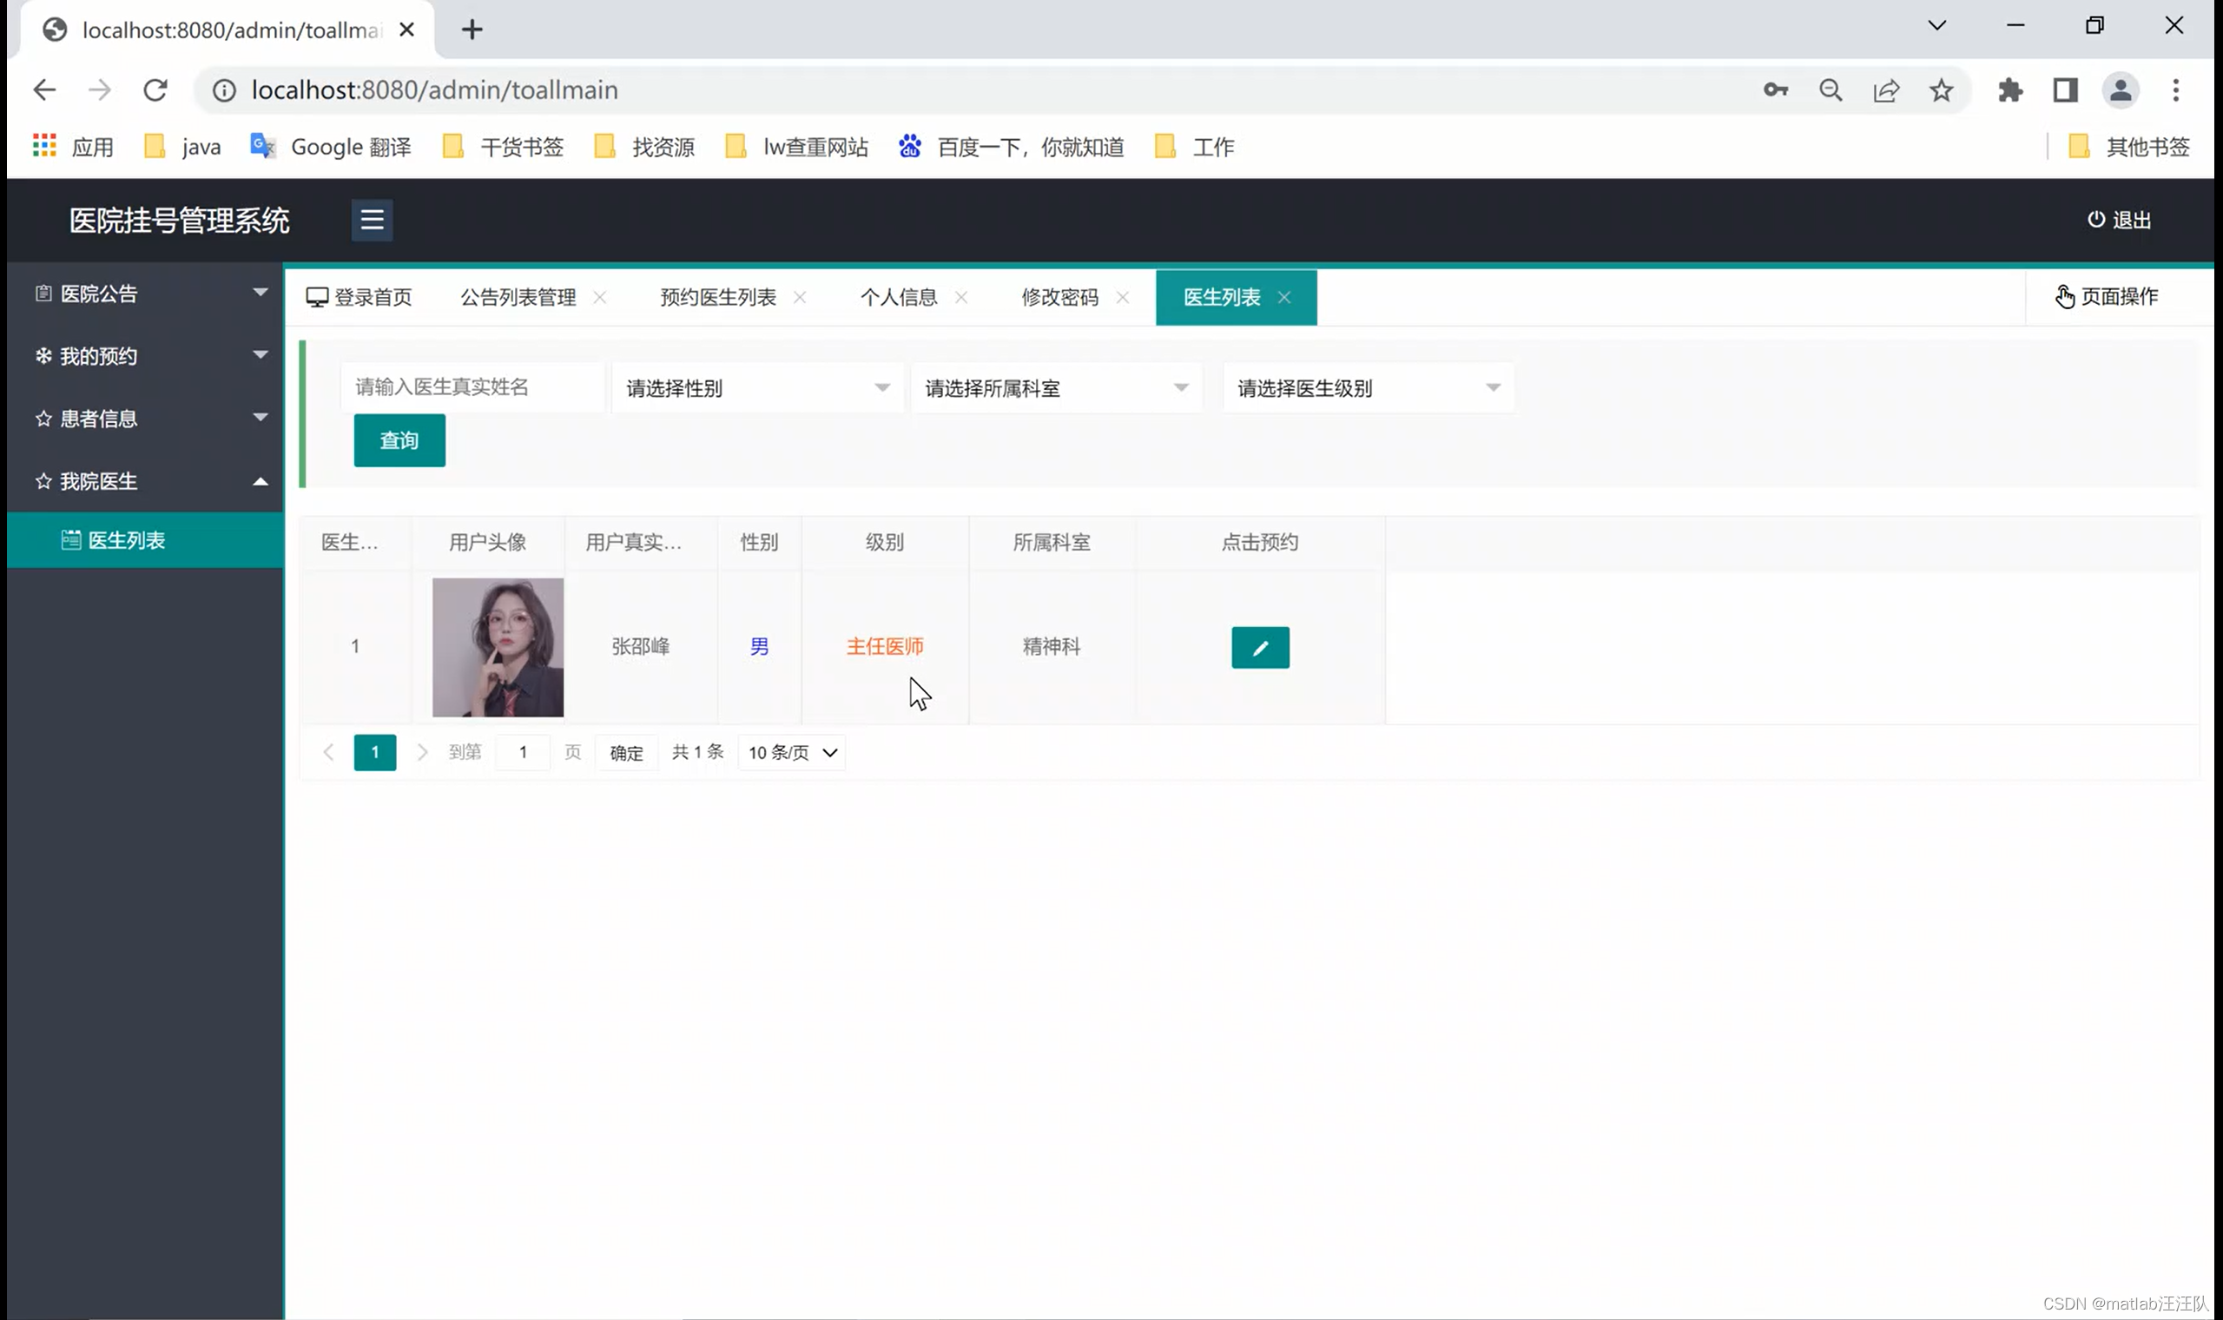
Task: Expand the 医院公告 sidebar menu
Action: pyautogui.click(x=147, y=294)
